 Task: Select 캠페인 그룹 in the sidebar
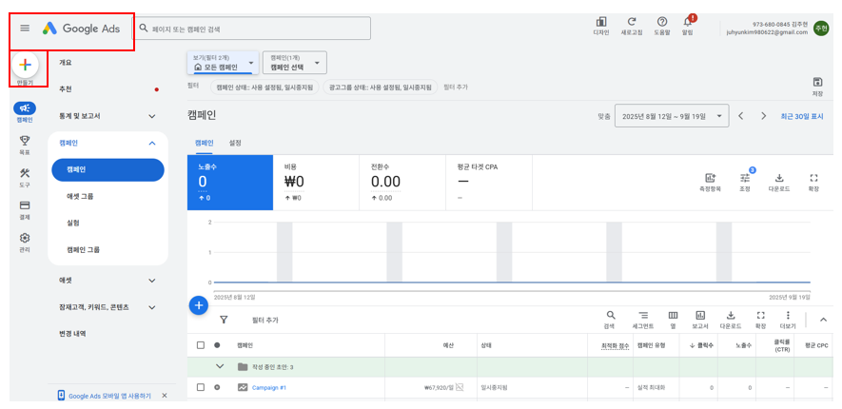pos(83,249)
